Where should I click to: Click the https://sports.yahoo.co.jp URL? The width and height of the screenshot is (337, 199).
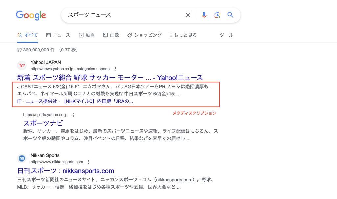pyautogui.click(x=45, y=115)
